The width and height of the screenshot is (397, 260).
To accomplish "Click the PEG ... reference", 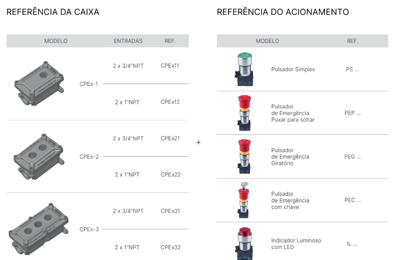I will pos(352,157).
